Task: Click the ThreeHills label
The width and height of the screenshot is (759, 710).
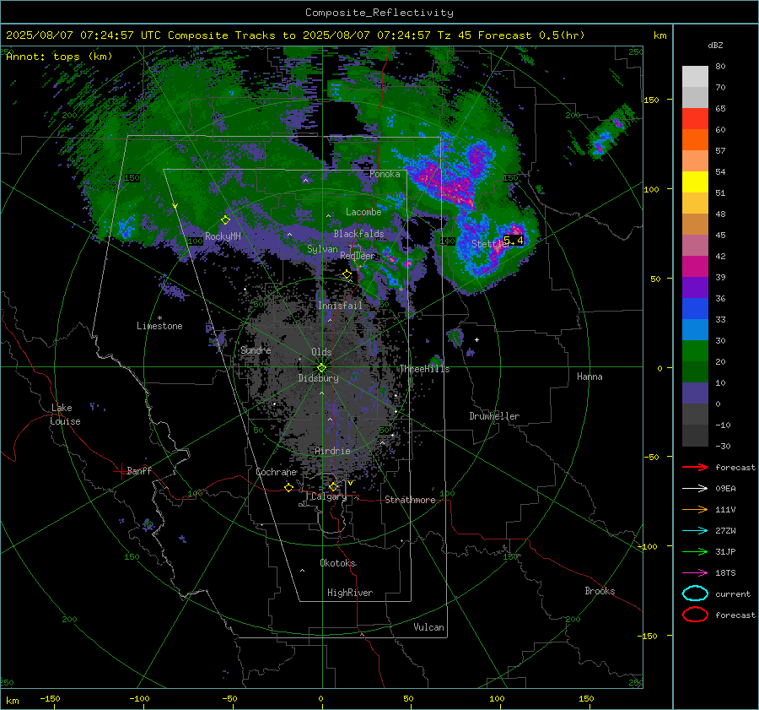Action: click(424, 369)
